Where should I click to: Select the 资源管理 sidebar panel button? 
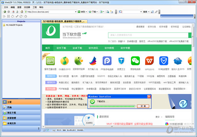(x=21, y=118)
